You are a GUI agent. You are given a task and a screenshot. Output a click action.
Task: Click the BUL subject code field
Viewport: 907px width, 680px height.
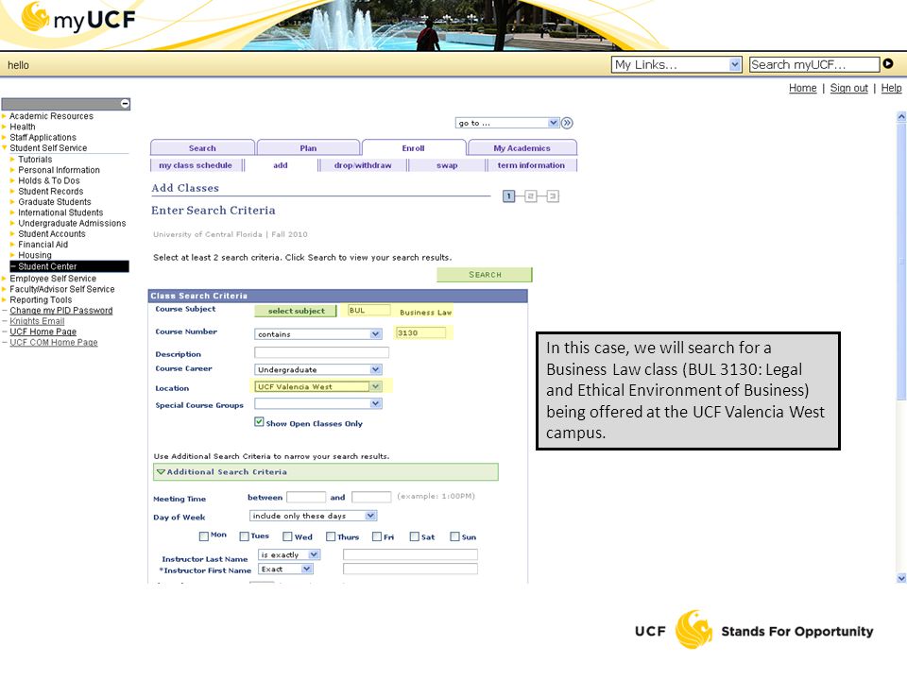point(368,311)
